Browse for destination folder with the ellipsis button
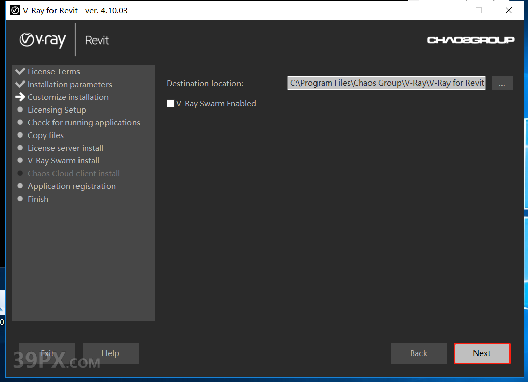The height and width of the screenshot is (382, 528). (x=502, y=83)
